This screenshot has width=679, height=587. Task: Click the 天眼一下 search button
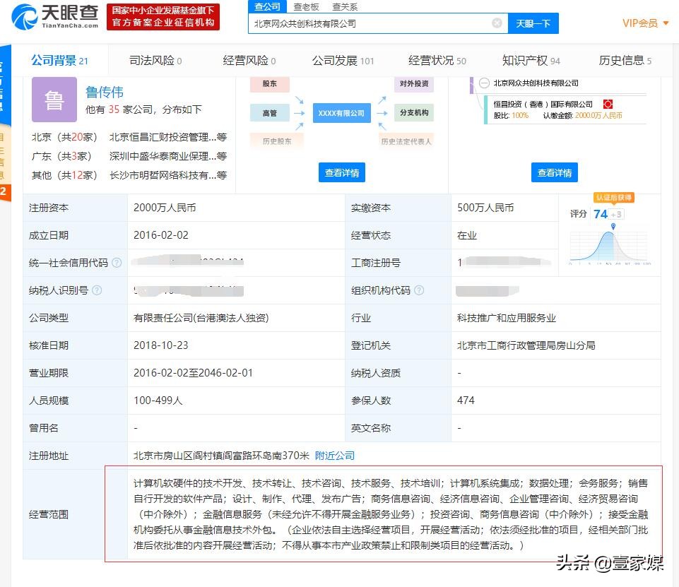pyautogui.click(x=533, y=23)
